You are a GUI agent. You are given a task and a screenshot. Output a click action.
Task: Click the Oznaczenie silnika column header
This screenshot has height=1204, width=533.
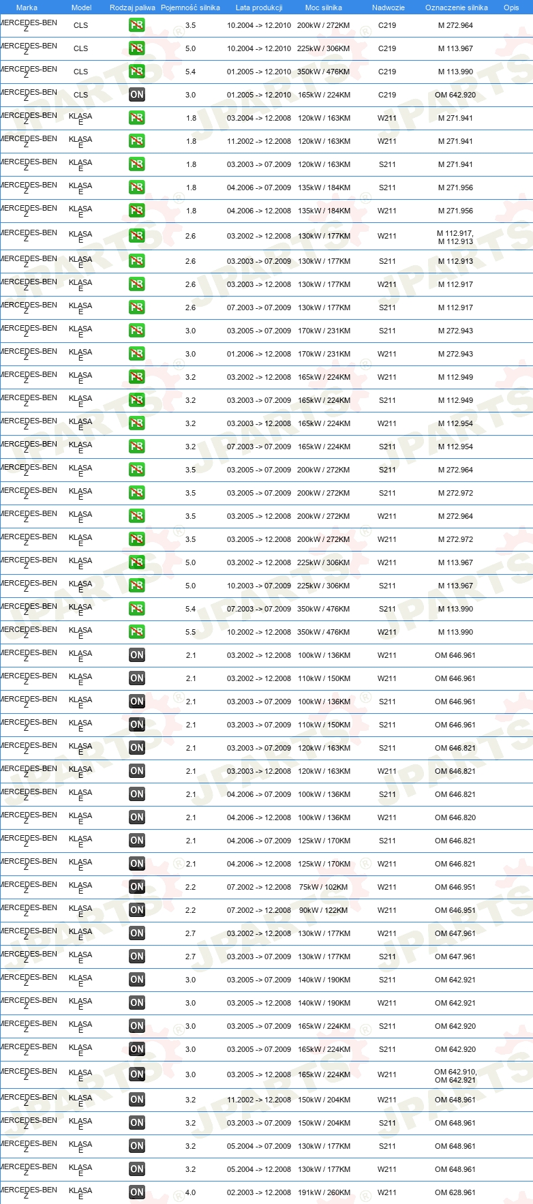456,7
